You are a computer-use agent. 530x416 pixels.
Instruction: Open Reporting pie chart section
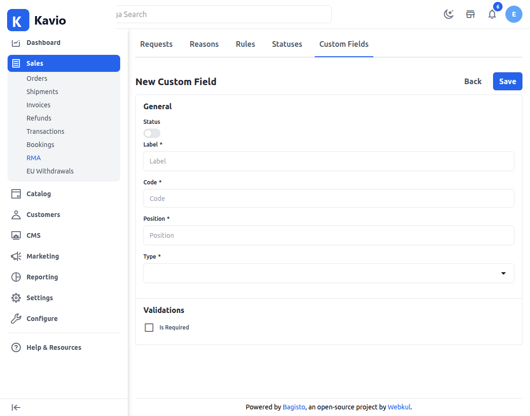16,277
